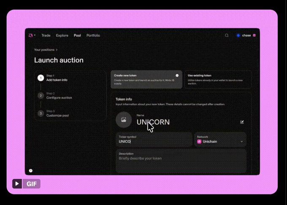
Task: Click the blue avatar beside chase
Action: (238, 35)
